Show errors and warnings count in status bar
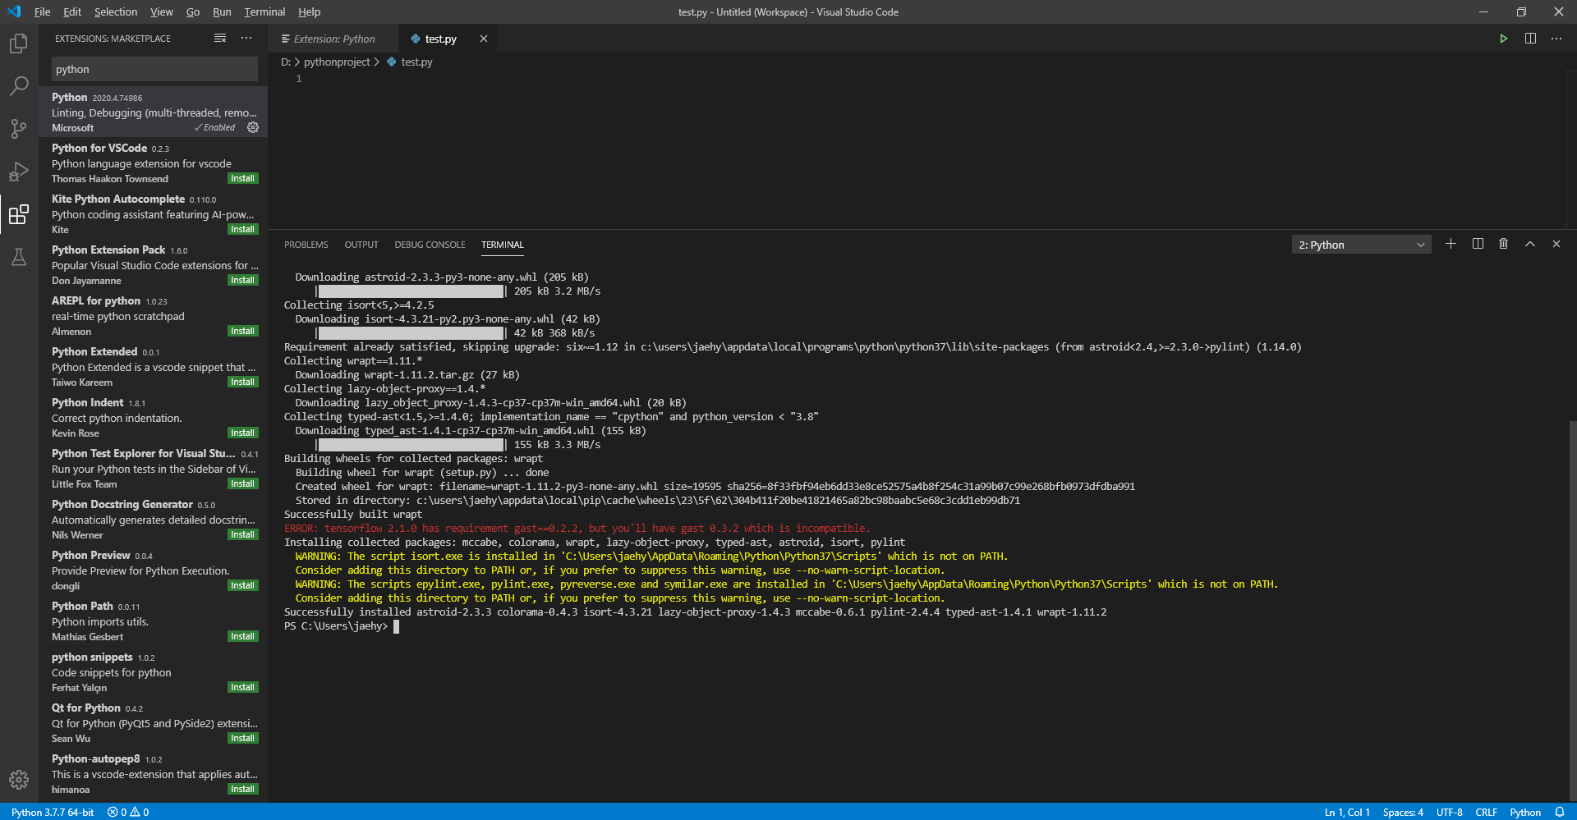The image size is (1577, 820). (128, 812)
